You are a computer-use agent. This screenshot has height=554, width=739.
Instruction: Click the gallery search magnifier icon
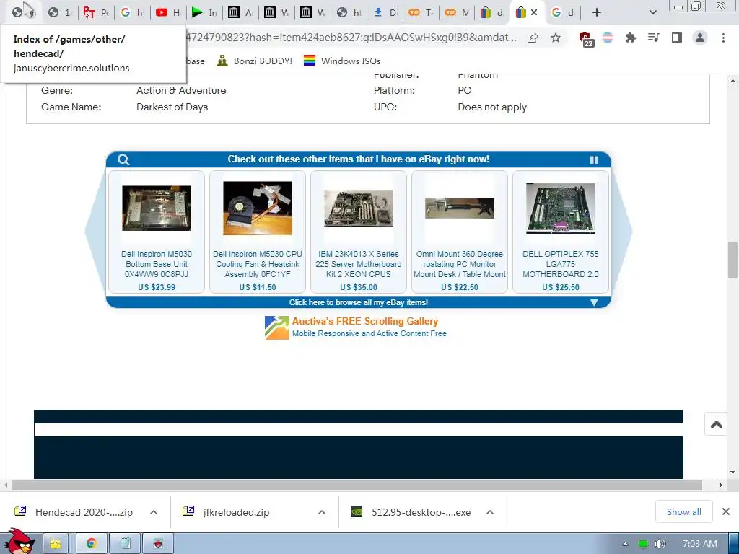123,159
